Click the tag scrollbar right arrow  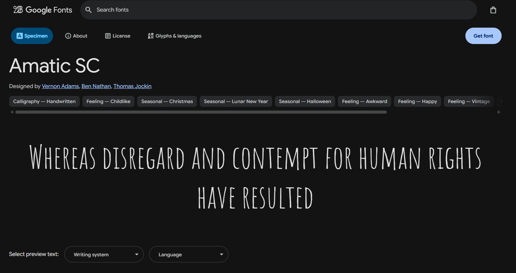coord(499,112)
